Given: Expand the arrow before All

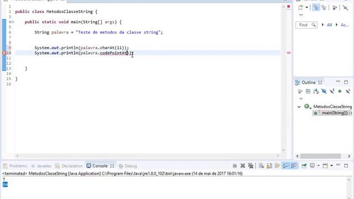Looking at the screenshot, I should (322, 25).
